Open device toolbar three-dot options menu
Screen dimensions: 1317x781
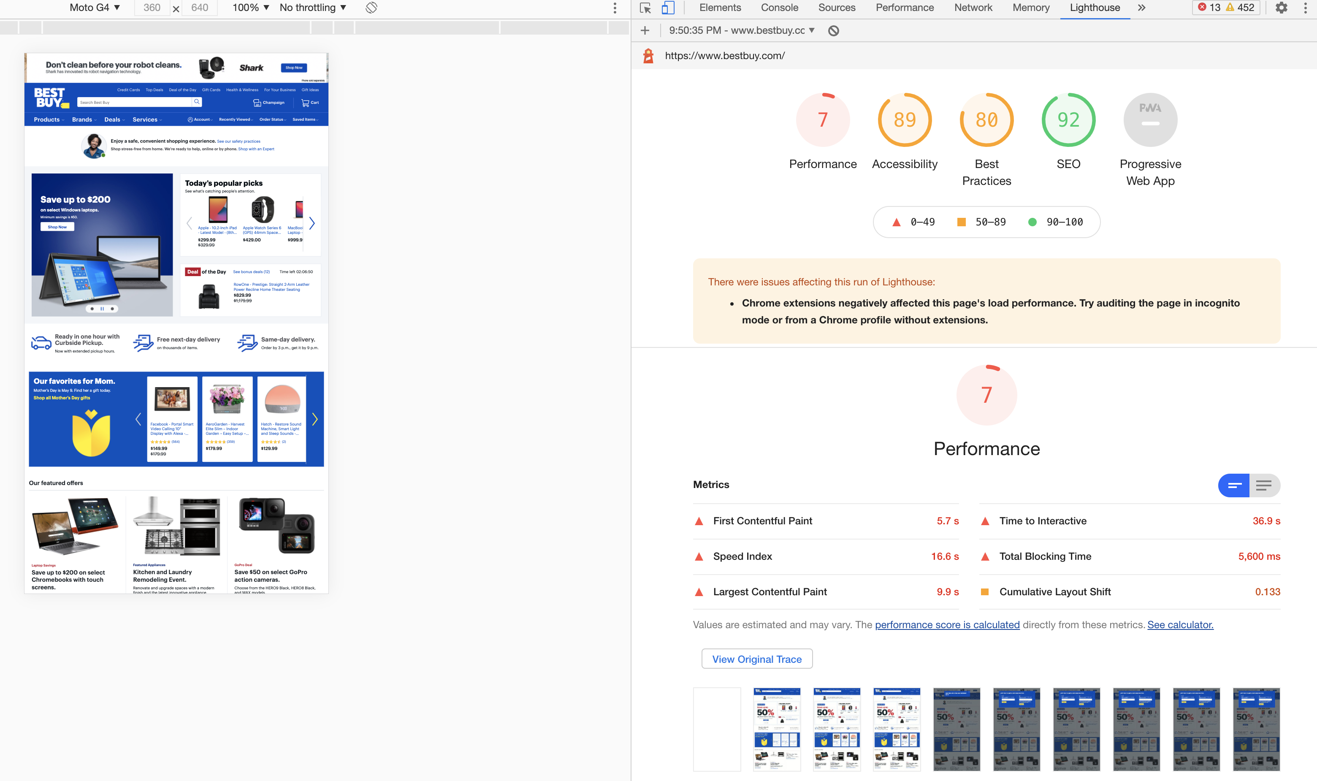(x=615, y=8)
